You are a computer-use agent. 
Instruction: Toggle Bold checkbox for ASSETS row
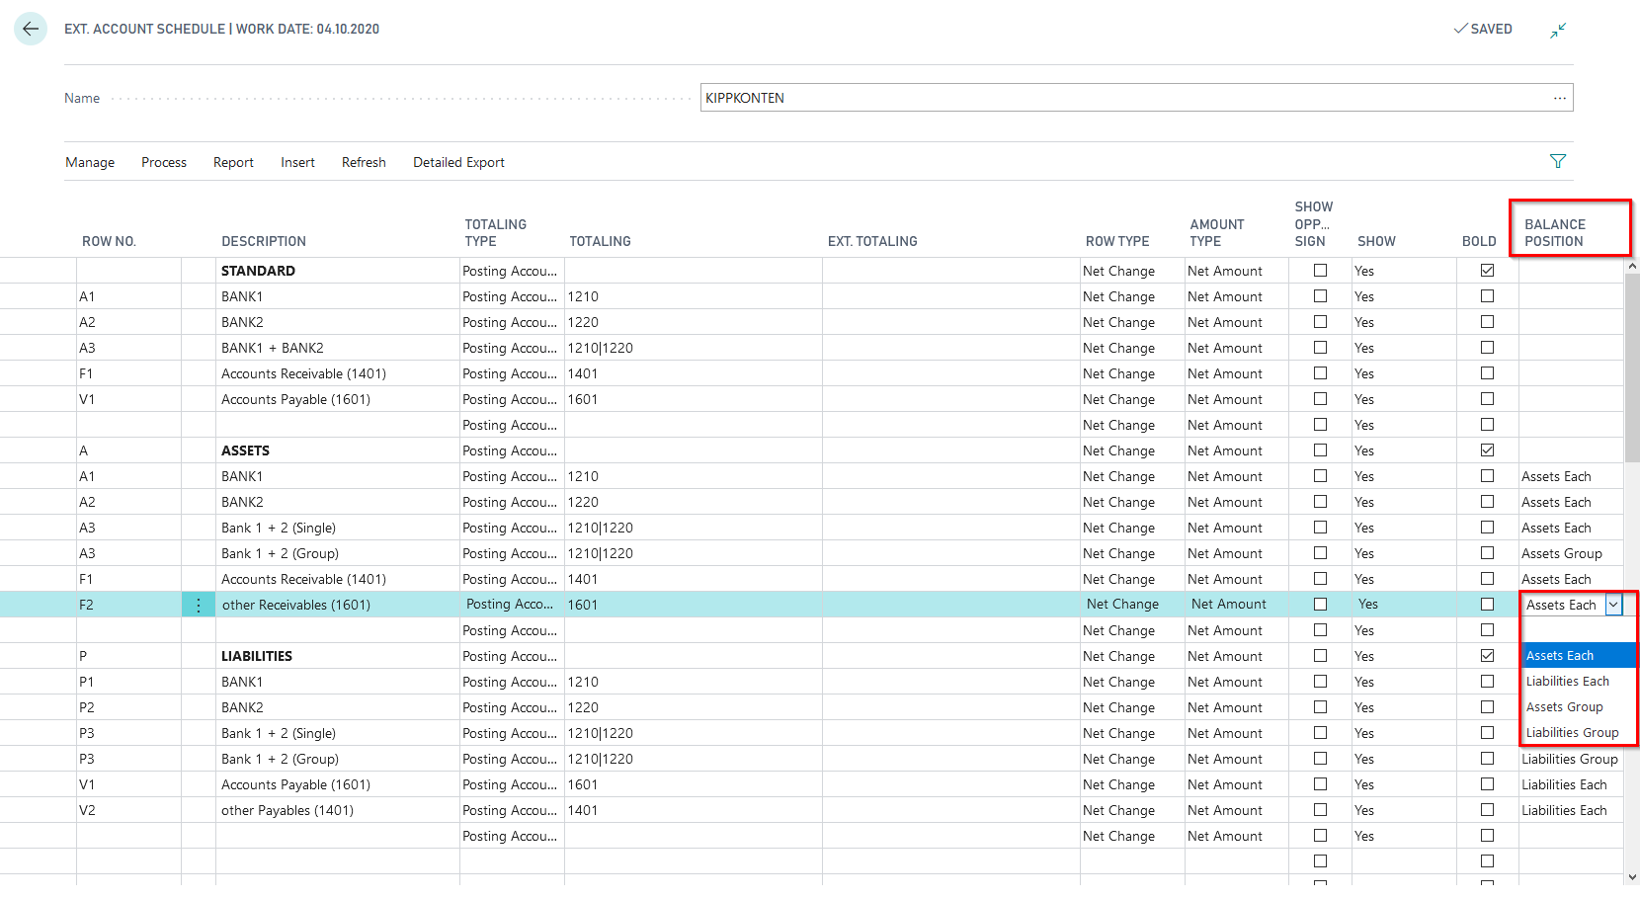1487,450
